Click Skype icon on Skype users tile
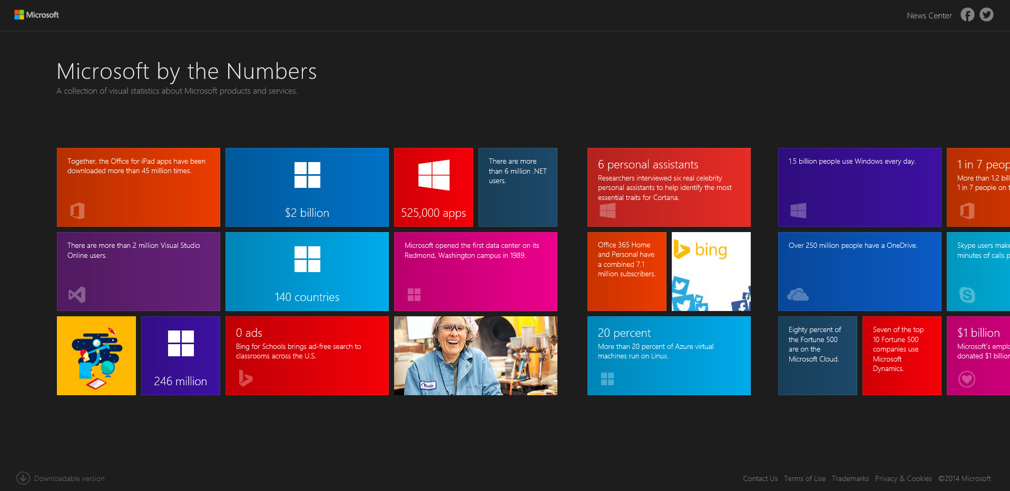This screenshot has height=491, width=1010. 967,295
